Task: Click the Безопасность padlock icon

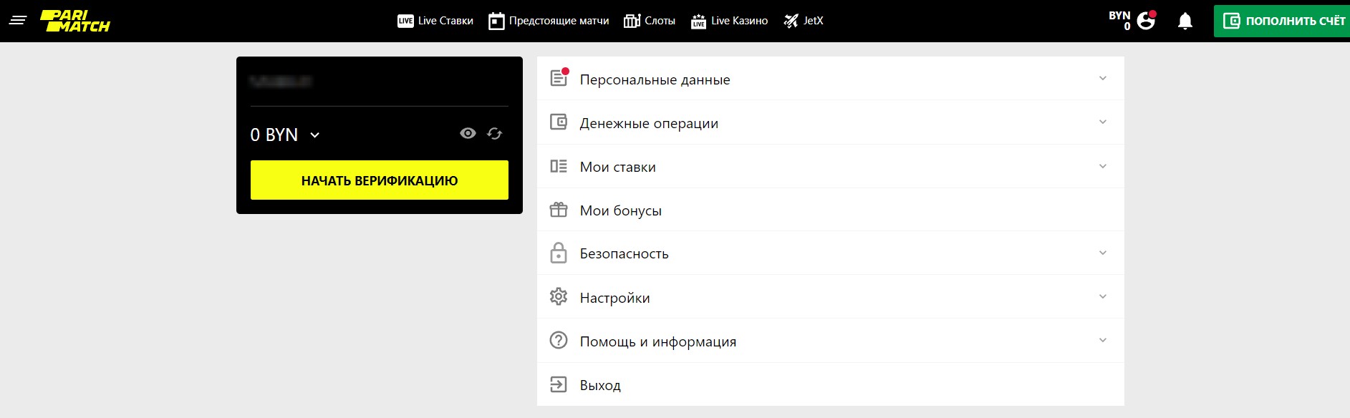Action: tap(559, 253)
